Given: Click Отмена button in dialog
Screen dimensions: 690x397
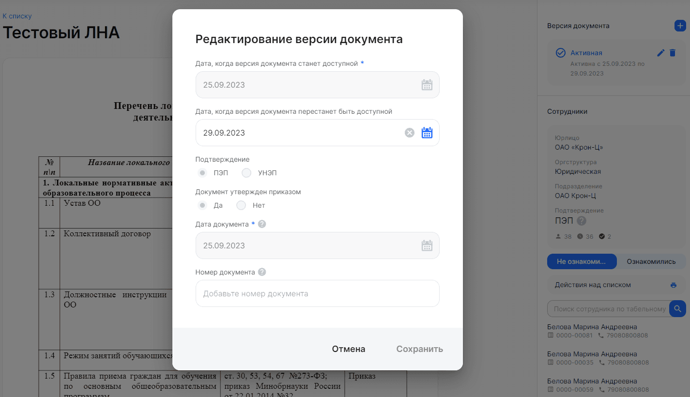Looking at the screenshot, I should click(x=349, y=349).
